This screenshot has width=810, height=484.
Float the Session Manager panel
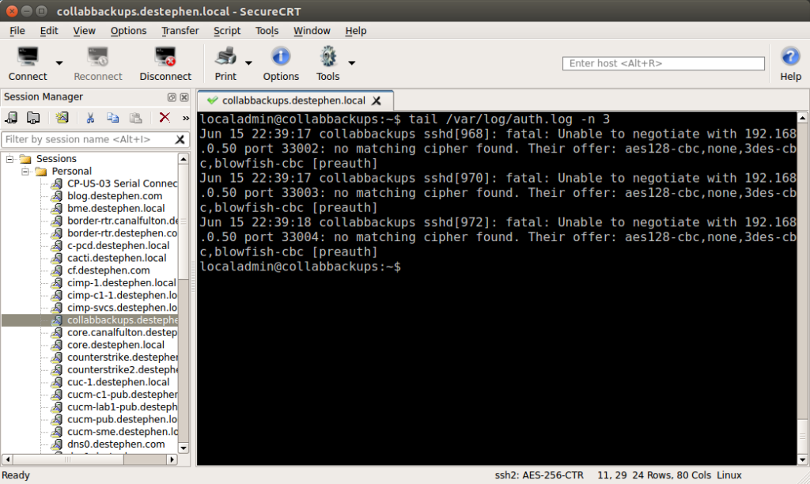[x=172, y=97]
